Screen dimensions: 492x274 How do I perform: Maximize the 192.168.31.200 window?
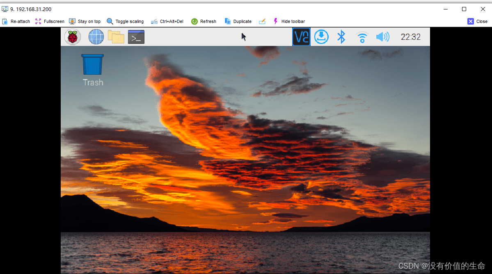tap(464, 9)
